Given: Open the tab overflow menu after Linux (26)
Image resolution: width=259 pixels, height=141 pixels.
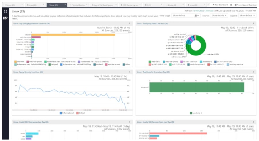Looking at the screenshot, I should pyautogui.click(x=209, y=5).
